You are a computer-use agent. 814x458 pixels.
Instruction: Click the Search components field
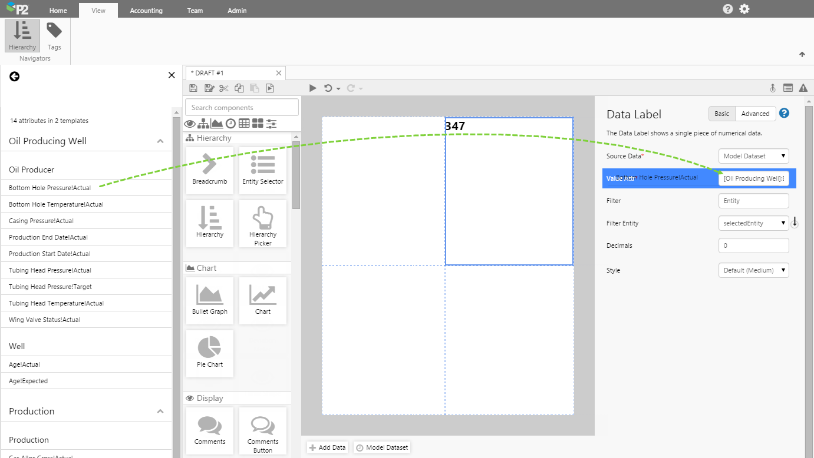click(x=242, y=108)
